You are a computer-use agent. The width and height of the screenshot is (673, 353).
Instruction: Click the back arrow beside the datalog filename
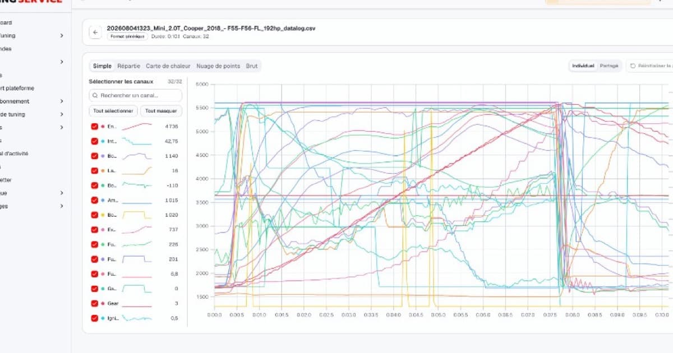coord(95,32)
